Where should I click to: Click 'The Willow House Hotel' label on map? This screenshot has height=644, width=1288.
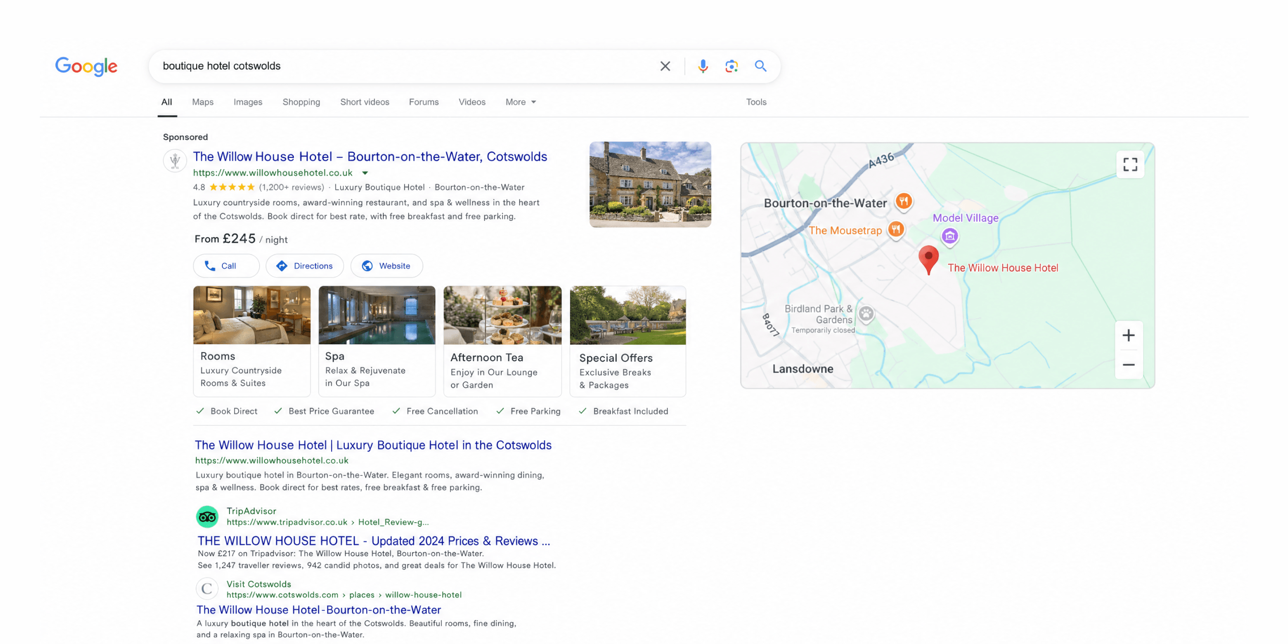tap(1003, 268)
